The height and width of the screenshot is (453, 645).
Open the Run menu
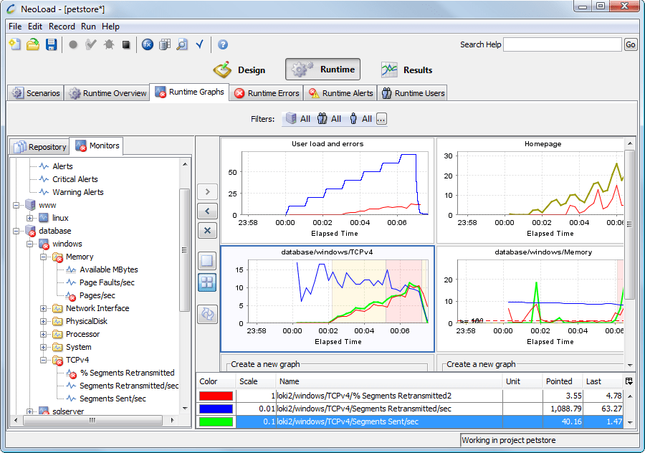pos(88,26)
